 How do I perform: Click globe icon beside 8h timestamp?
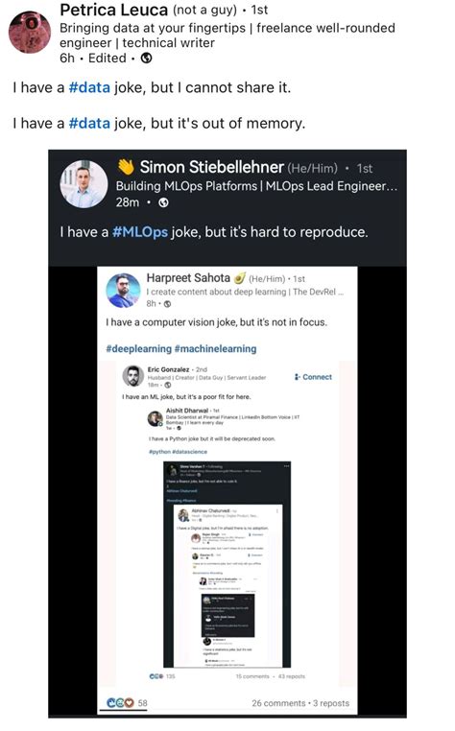coord(168,304)
